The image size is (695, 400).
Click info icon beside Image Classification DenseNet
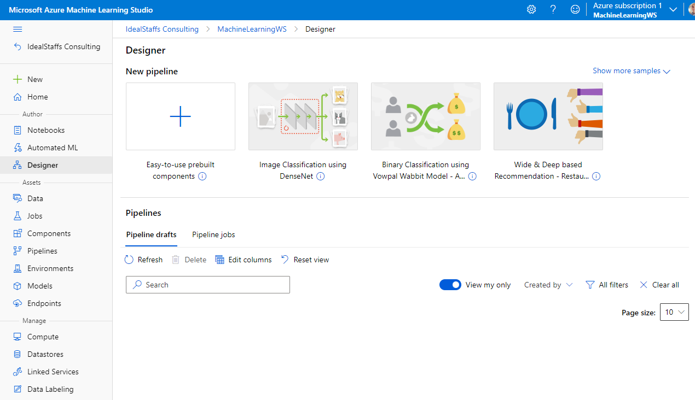[x=321, y=177]
